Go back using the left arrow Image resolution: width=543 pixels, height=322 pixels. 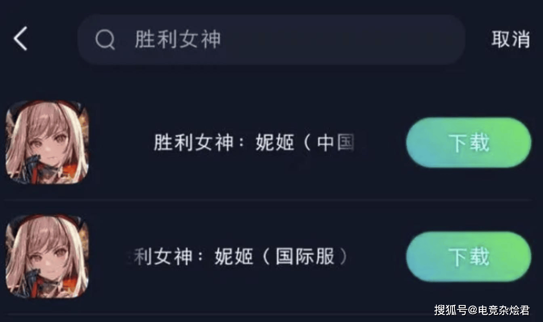20,39
